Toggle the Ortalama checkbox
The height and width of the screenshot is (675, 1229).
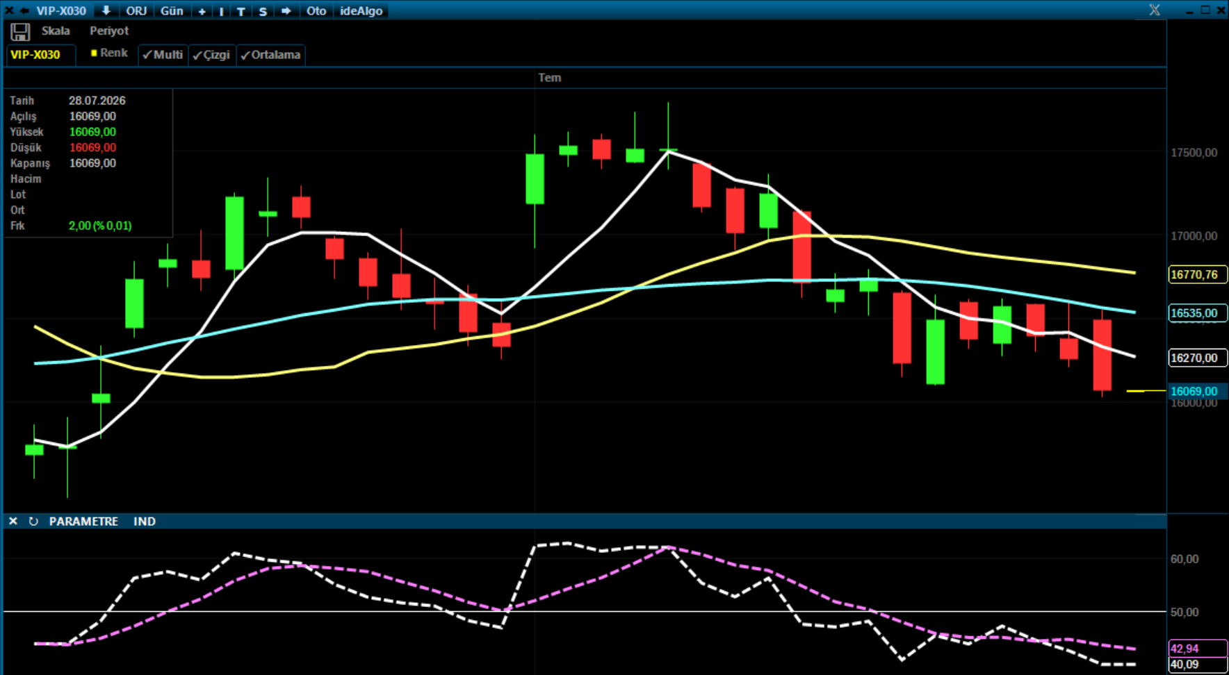click(x=271, y=55)
